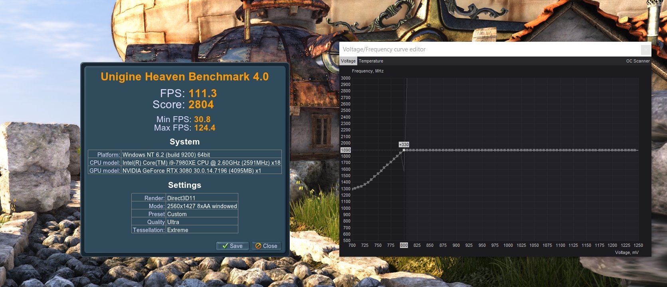
Task: Click the Platform cell Windows NT 6.2
Action: pyautogui.click(x=201, y=154)
